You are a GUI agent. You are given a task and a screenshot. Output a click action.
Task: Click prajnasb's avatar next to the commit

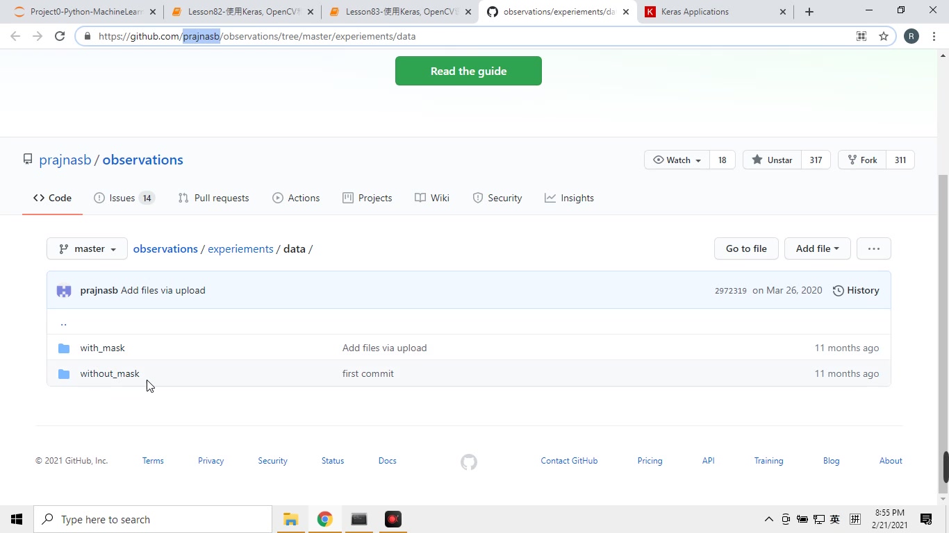pyautogui.click(x=63, y=290)
